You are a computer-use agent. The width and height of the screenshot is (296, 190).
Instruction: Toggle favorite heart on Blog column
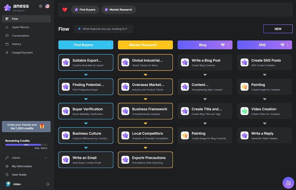(x=223, y=45)
